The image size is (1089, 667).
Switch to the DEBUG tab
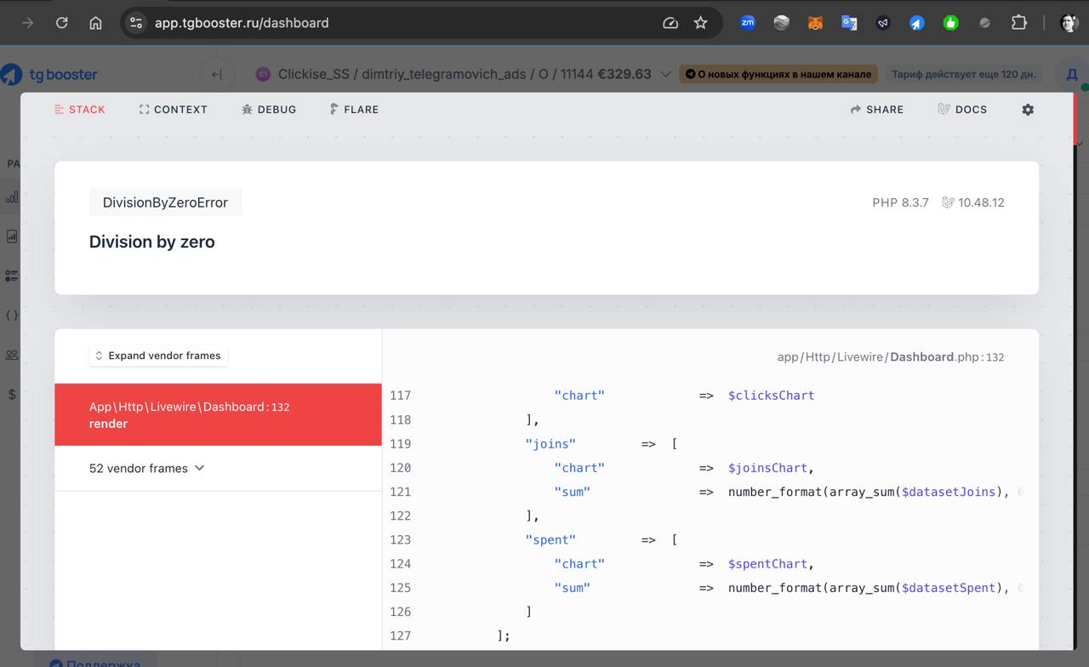coord(269,110)
